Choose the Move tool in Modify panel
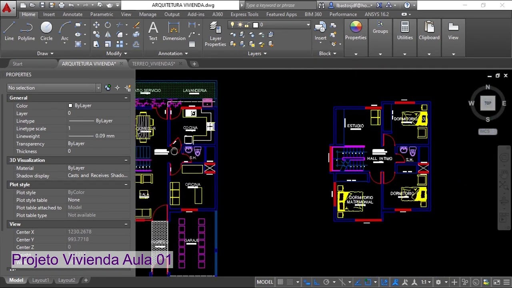 tap(96, 25)
